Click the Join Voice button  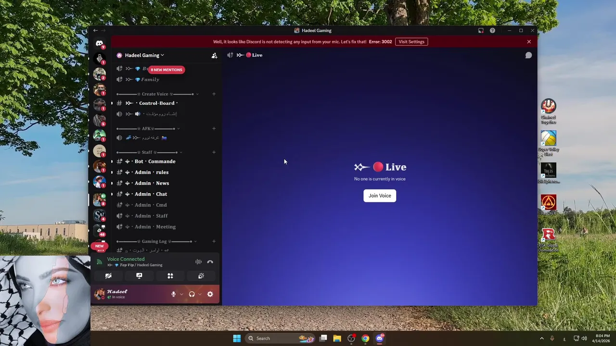pos(380,196)
